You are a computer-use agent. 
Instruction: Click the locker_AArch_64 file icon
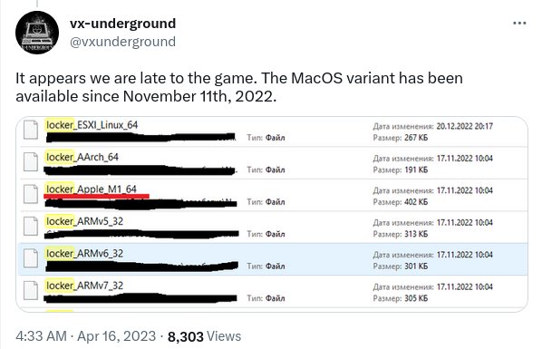(31, 162)
